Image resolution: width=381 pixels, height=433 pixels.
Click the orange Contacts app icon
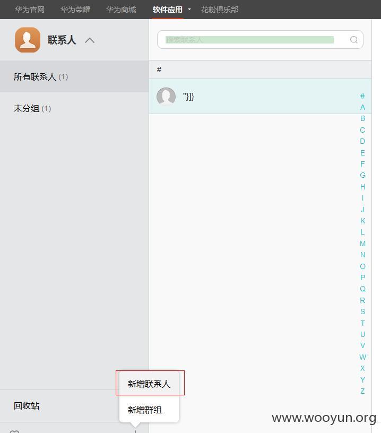28,40
